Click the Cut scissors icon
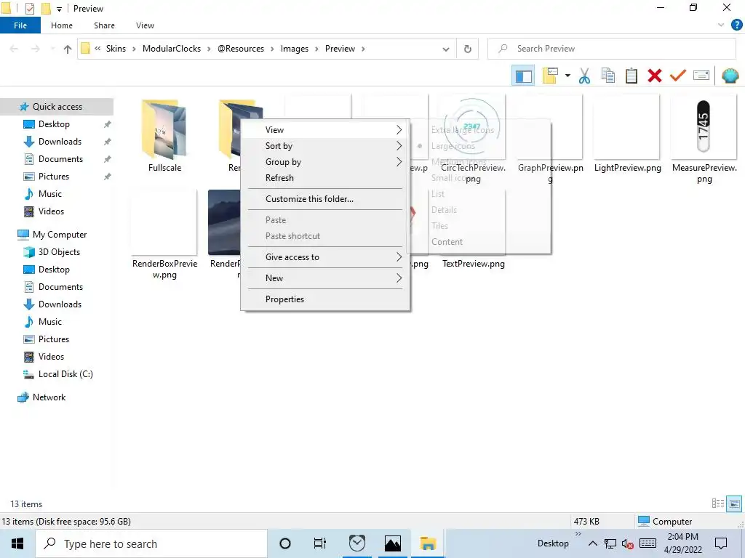 coord(584,76)
